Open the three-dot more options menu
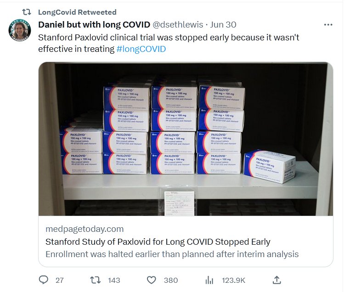The height and width of the screenshot is (292, 350). pos(328,25)
